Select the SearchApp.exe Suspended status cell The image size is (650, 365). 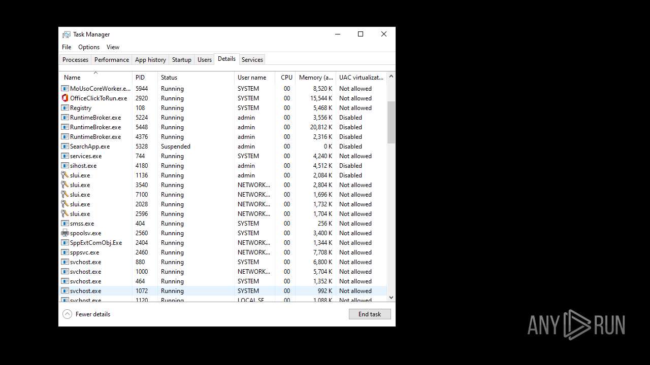coord(176,147)
